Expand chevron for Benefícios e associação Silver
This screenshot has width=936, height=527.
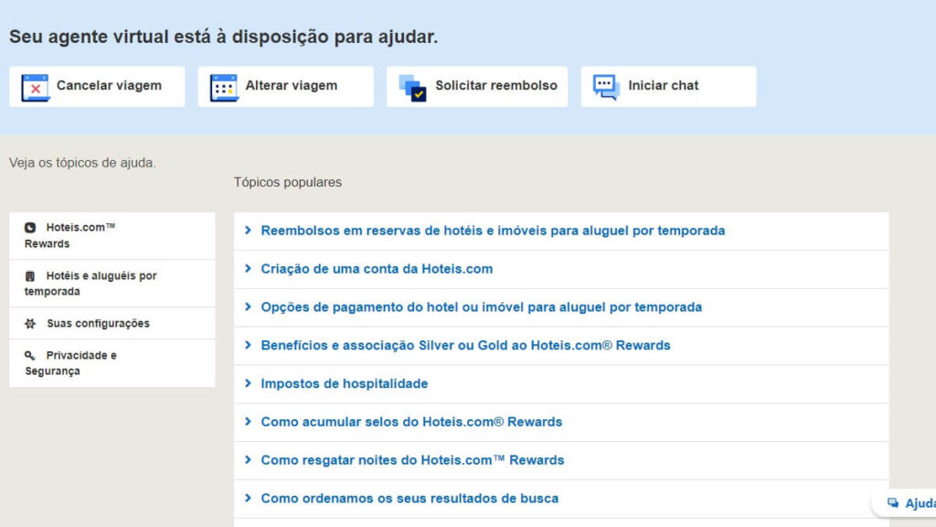(x=249, y=345)
